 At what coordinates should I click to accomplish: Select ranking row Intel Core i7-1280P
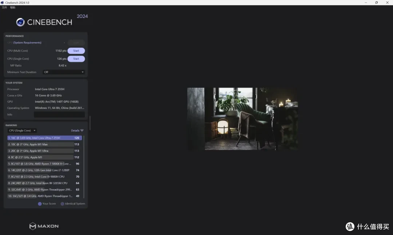(x=44, y=170)
